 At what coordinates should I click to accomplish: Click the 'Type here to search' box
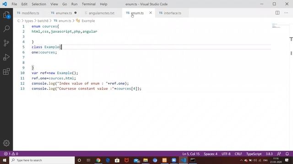pos(42,160)
